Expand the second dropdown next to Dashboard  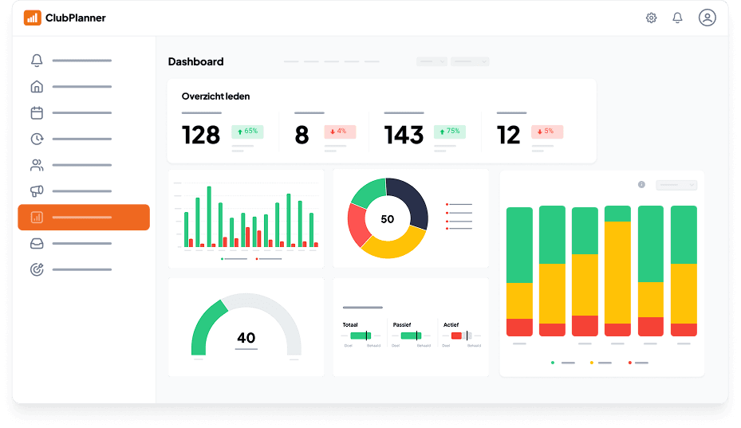coord(469,61)
